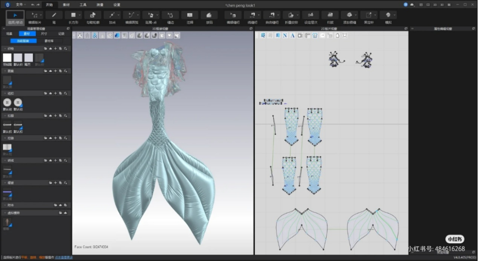The width and height of the screenshot is (478, 261).
Task: Click the add plus icon in 织物 section
Action: tap(55, 49)
